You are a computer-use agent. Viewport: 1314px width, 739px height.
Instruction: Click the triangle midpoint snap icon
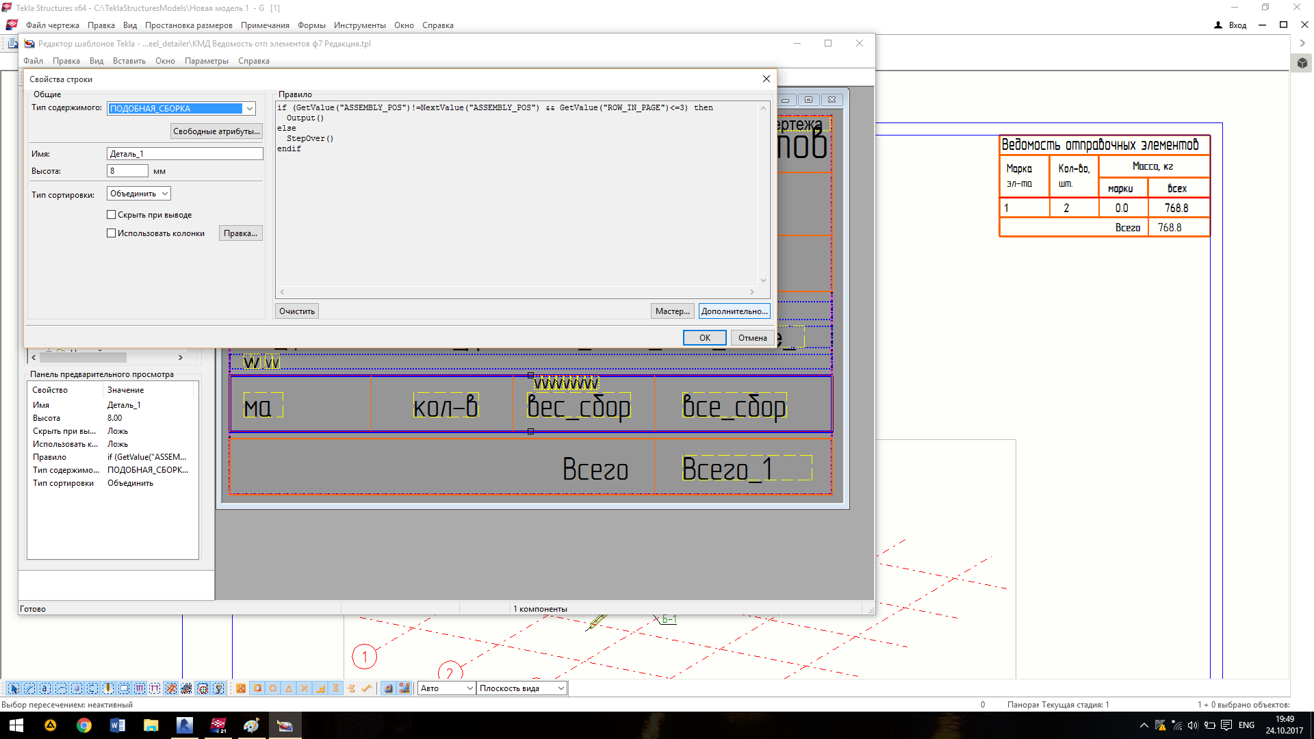(289, 688)
